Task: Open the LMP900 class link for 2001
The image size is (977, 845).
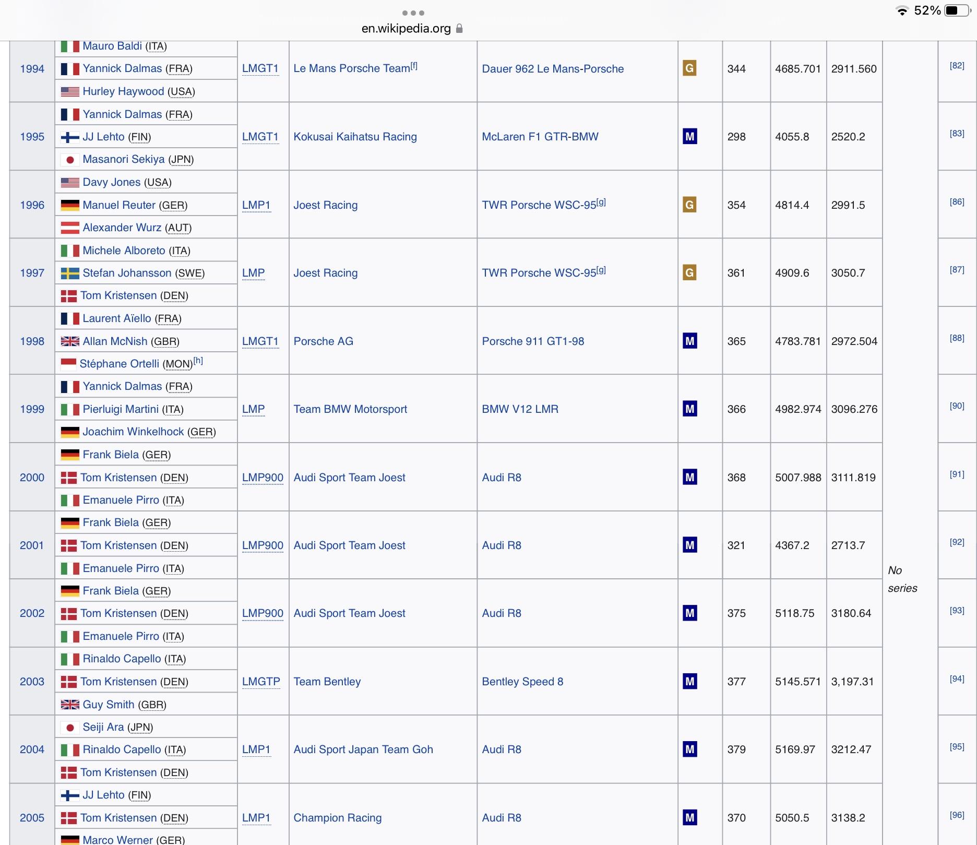Action: tap(263, 545)
